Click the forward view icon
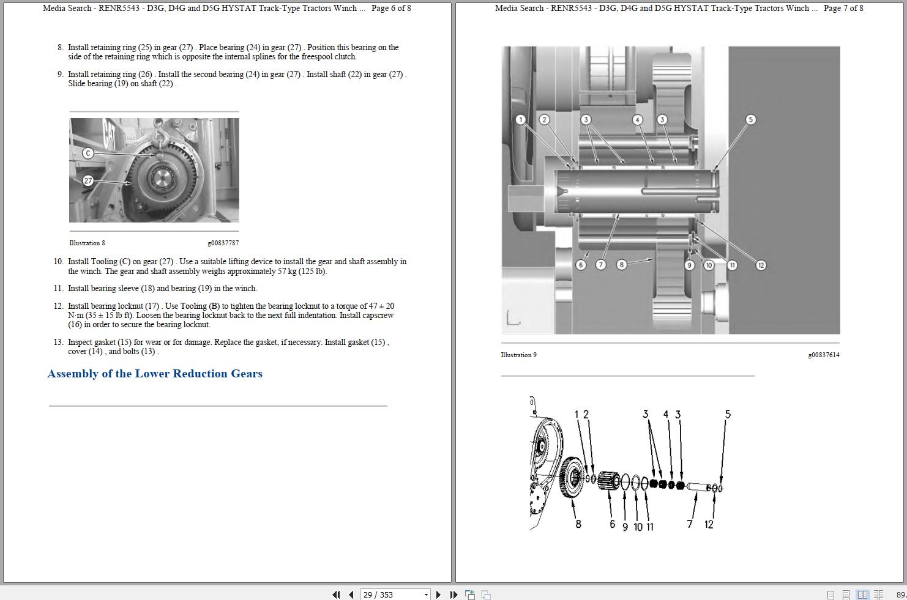 [486, 594]
